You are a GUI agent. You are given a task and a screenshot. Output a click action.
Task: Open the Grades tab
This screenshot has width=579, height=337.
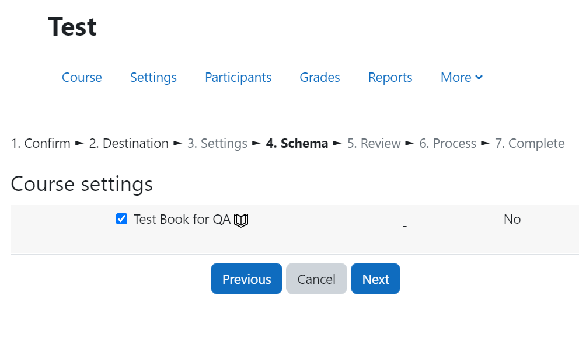tap(320, 77)
